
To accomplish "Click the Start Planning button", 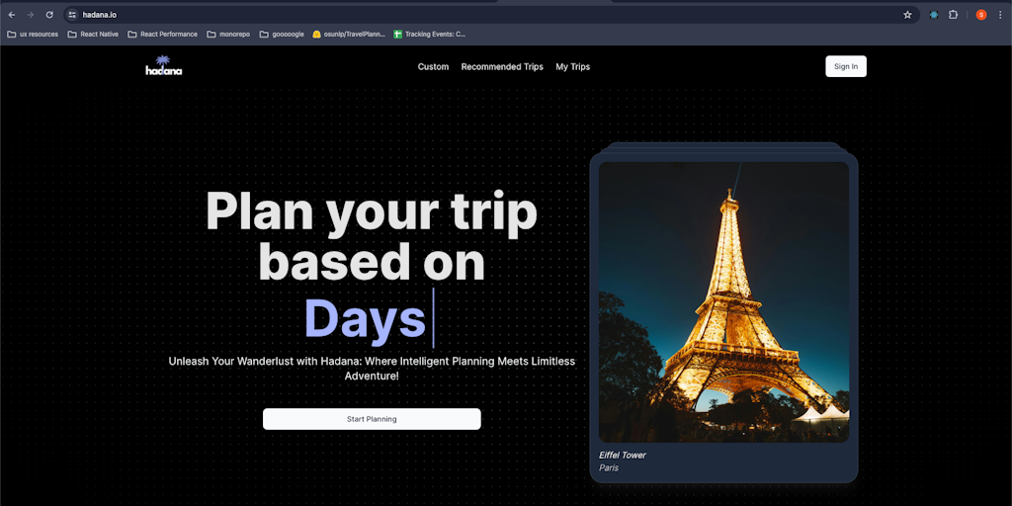I will (x=372, y=419).
